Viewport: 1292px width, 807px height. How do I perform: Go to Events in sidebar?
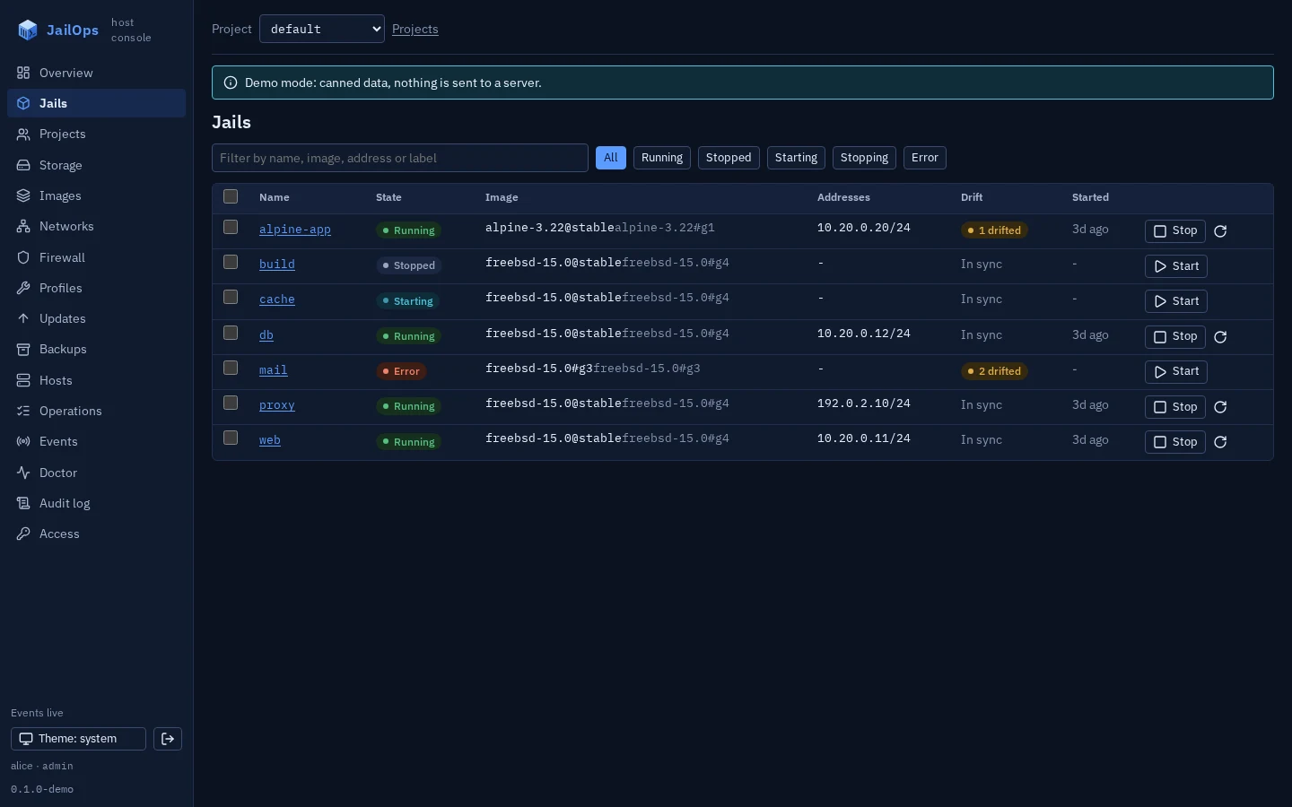[96, 441]
